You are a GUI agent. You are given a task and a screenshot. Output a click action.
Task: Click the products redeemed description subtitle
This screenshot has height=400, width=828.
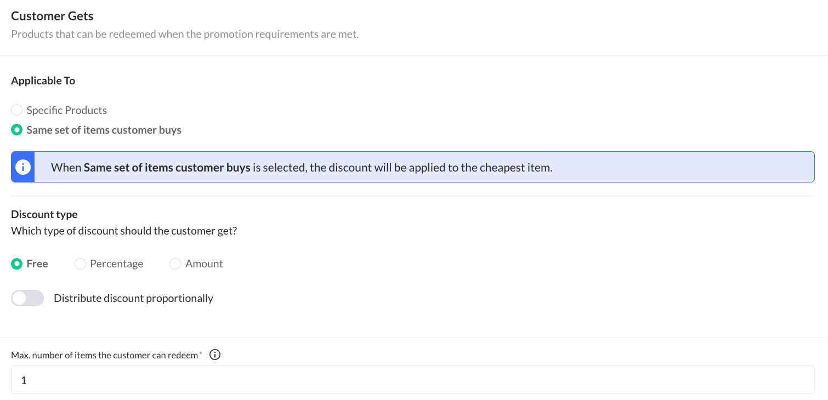185,34
